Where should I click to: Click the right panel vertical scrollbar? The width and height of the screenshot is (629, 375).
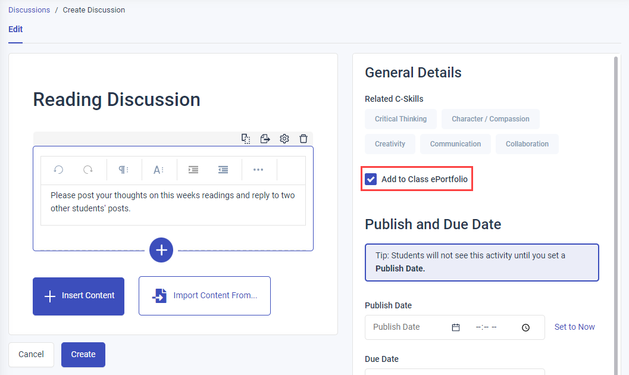point(616,216)
